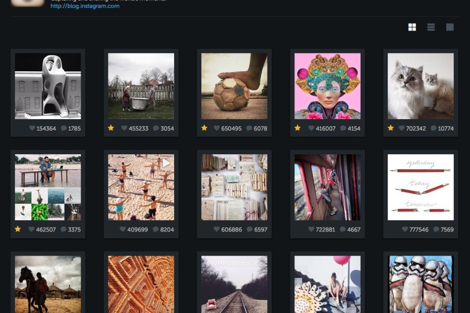Click the star on the 462507-likes photo
This screenshot has height=313, width=470.
(18, 229)
